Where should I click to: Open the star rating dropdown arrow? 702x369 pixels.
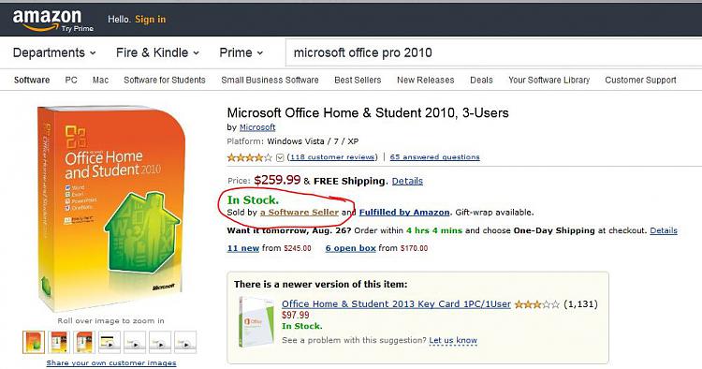coord(280,157)
